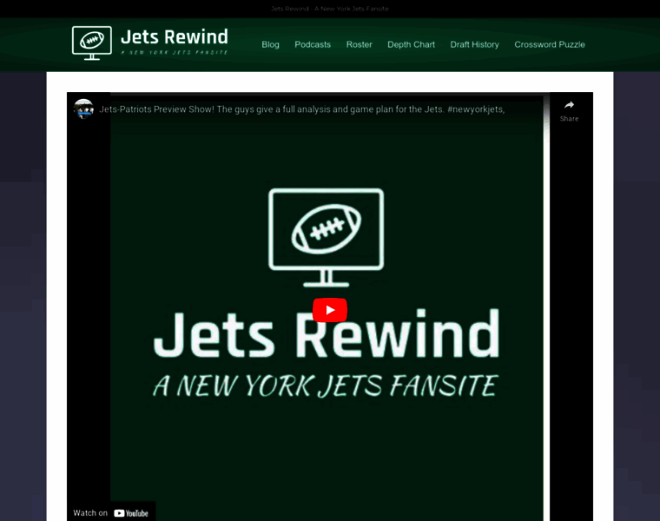Play the YouTube video
660x521 pixels.
point(330,310)
